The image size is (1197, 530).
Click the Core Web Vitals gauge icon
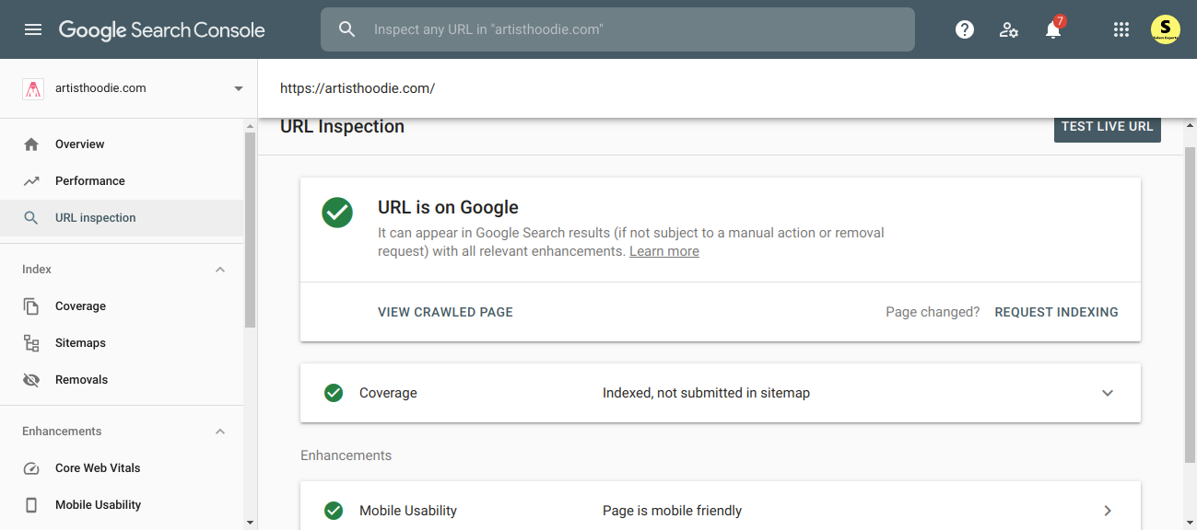coord(31,468)
